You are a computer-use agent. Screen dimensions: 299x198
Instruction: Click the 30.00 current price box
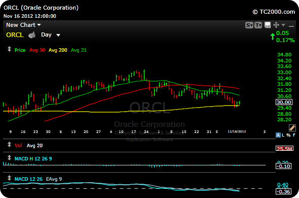(x=284, y=102)
